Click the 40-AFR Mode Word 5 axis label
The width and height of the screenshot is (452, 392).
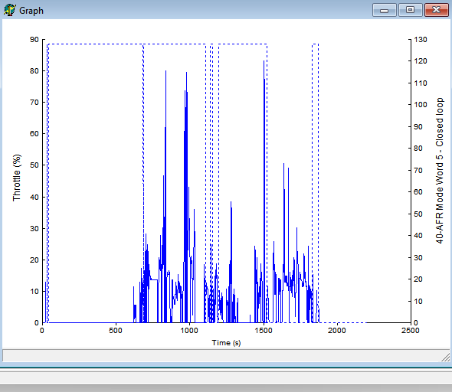439,171
